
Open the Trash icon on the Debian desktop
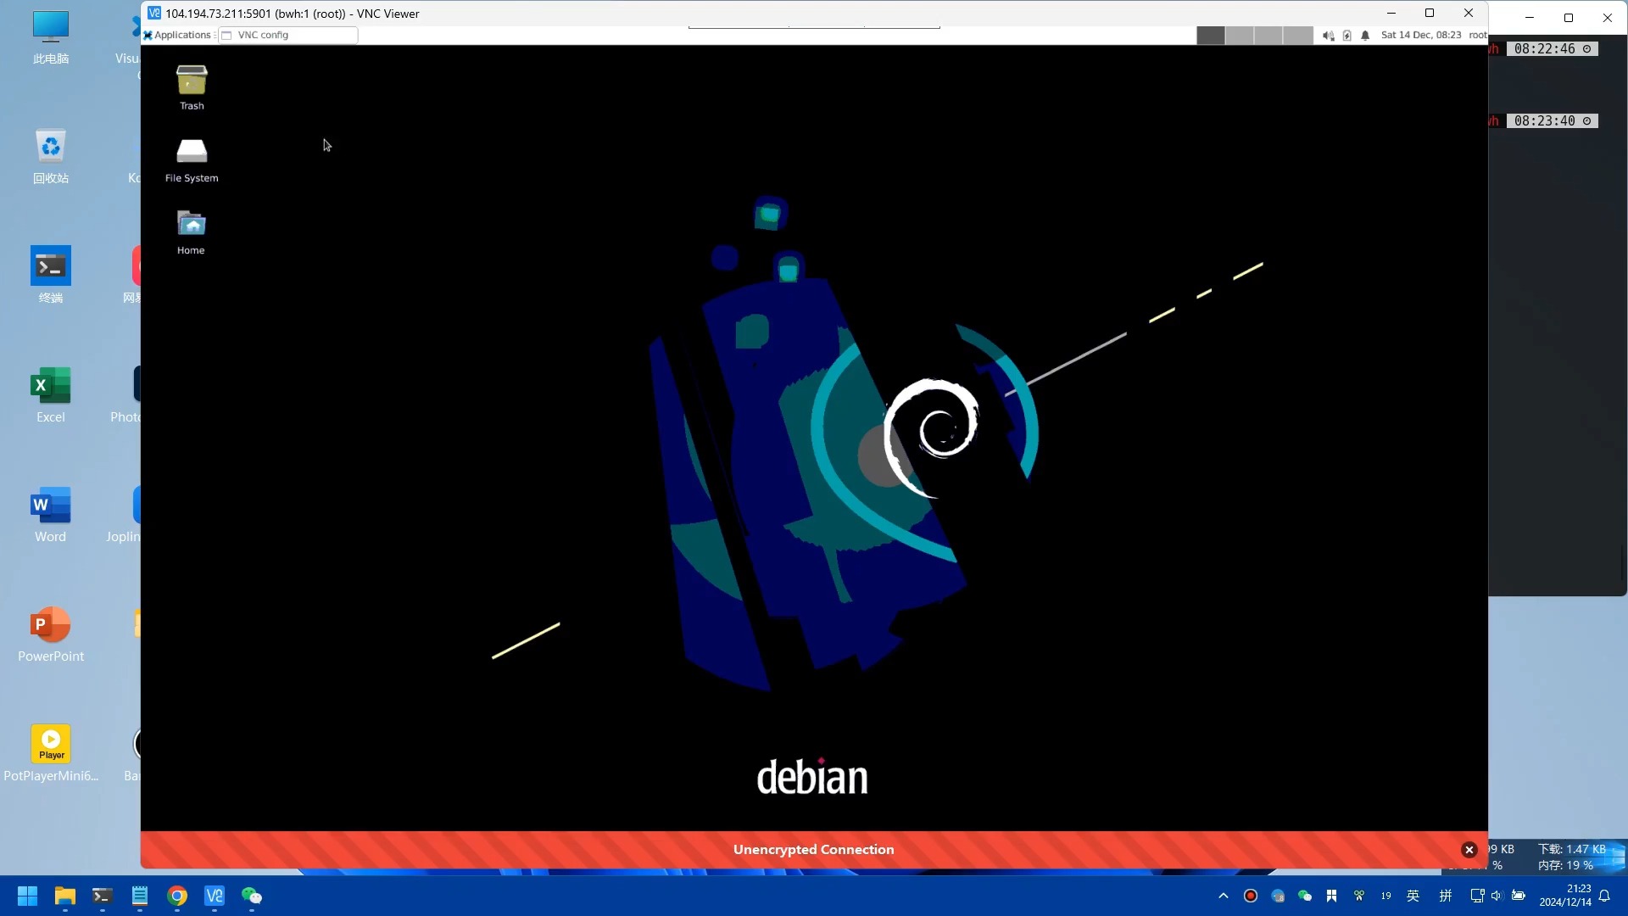(x=192, y=87)
